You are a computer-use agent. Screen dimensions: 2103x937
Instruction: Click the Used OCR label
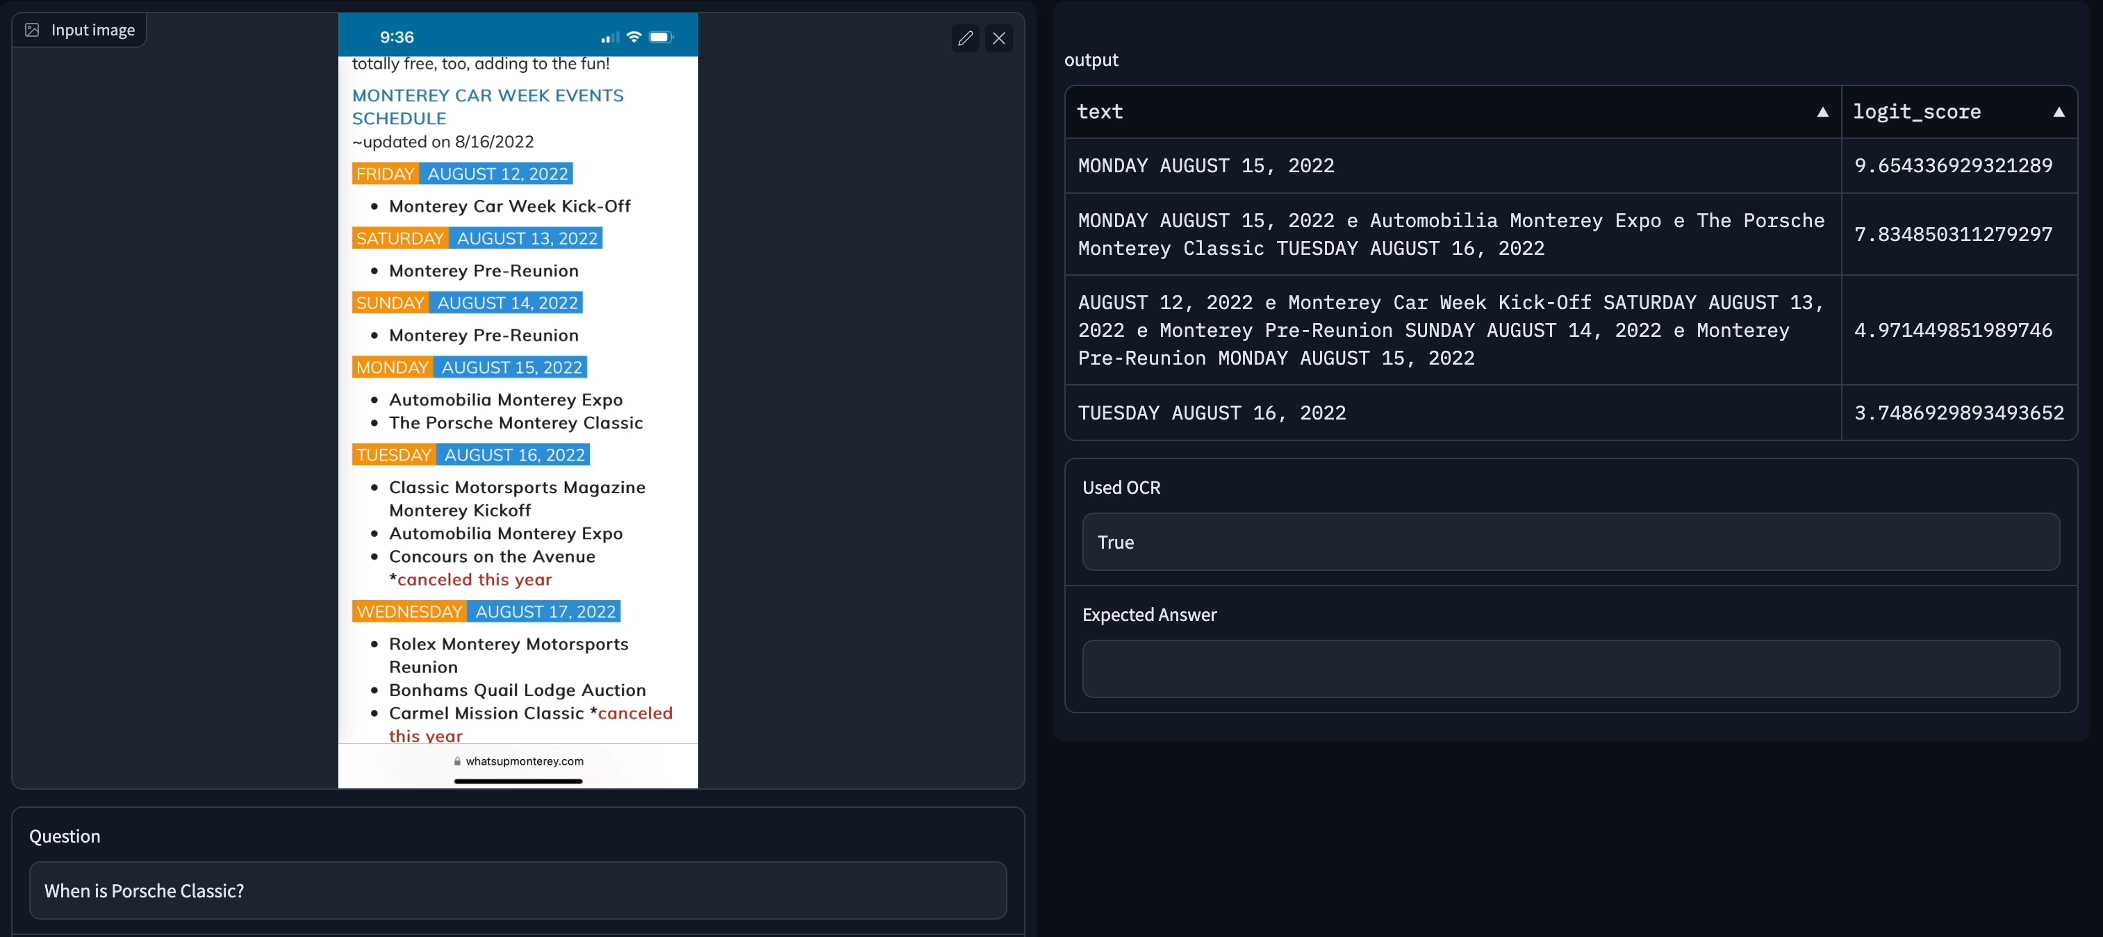(1121, 488)
